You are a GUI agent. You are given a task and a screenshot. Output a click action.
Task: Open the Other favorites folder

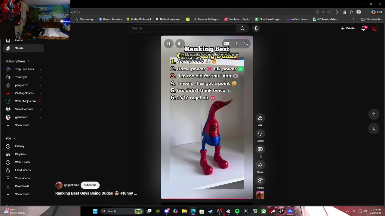(x=371, y=19)
